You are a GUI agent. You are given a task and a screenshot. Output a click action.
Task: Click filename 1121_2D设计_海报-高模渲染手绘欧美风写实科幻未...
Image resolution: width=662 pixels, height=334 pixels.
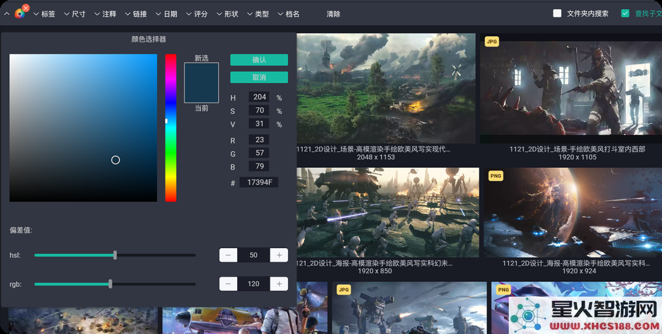[x=375, y=263]
